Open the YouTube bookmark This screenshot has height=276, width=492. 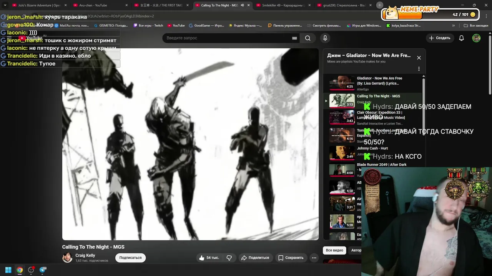coord(176,26)
